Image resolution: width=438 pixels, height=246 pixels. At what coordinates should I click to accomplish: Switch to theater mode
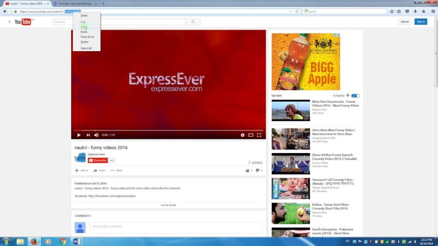251,135
